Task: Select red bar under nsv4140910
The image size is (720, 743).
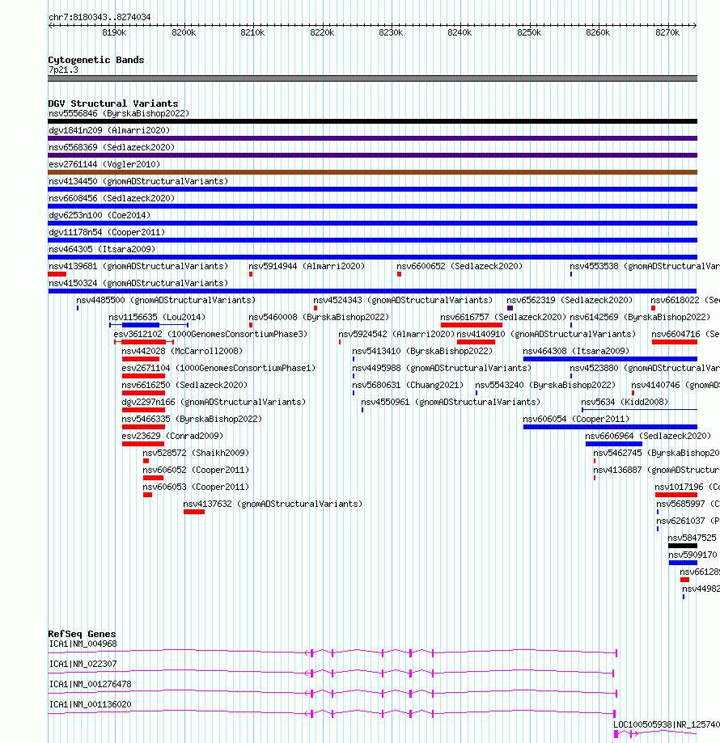Action: [x=476, y=342]
